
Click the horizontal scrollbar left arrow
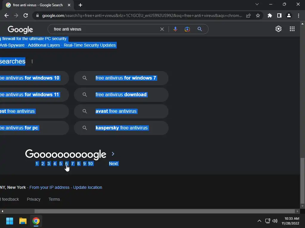pos(2,211)
